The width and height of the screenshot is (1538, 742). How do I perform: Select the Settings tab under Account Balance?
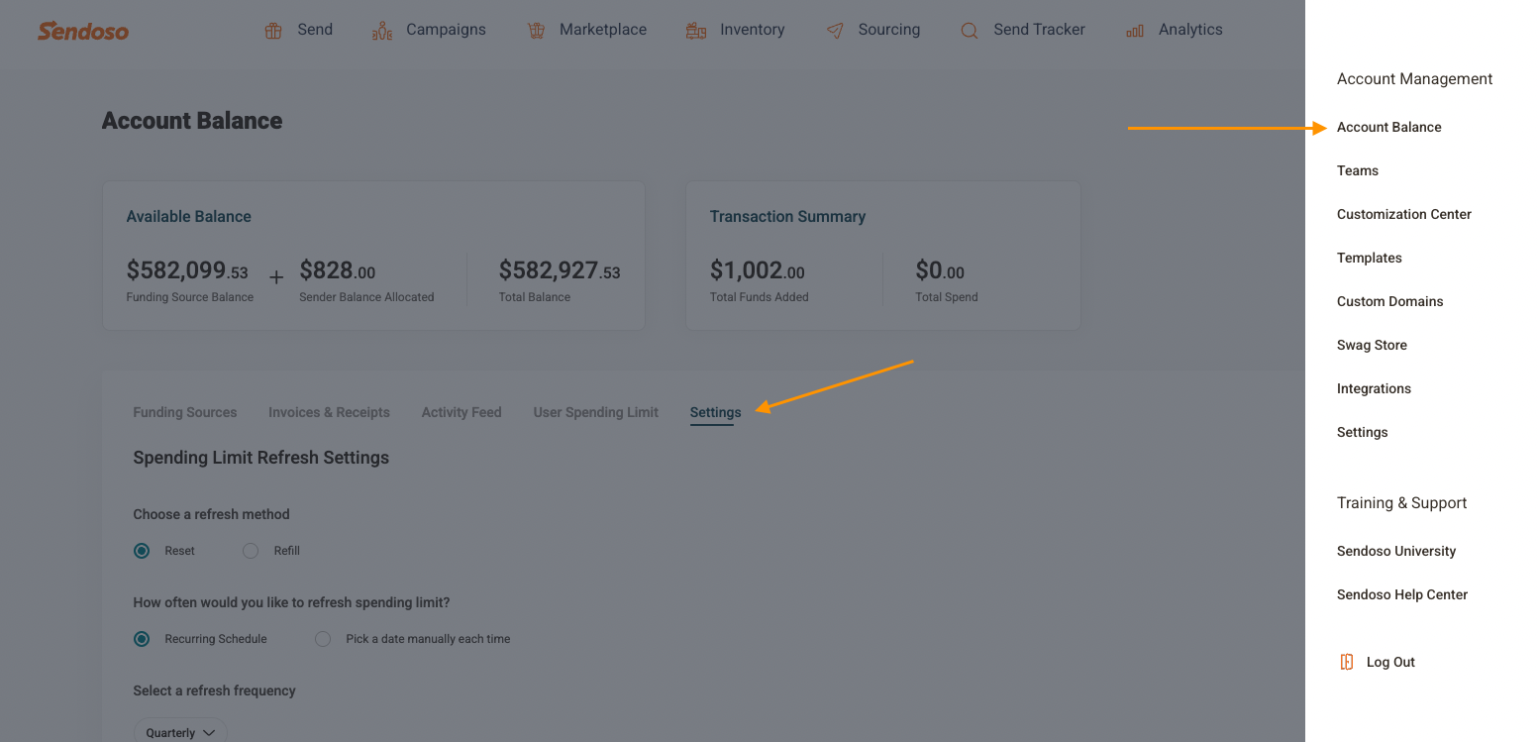click(716, 412)
